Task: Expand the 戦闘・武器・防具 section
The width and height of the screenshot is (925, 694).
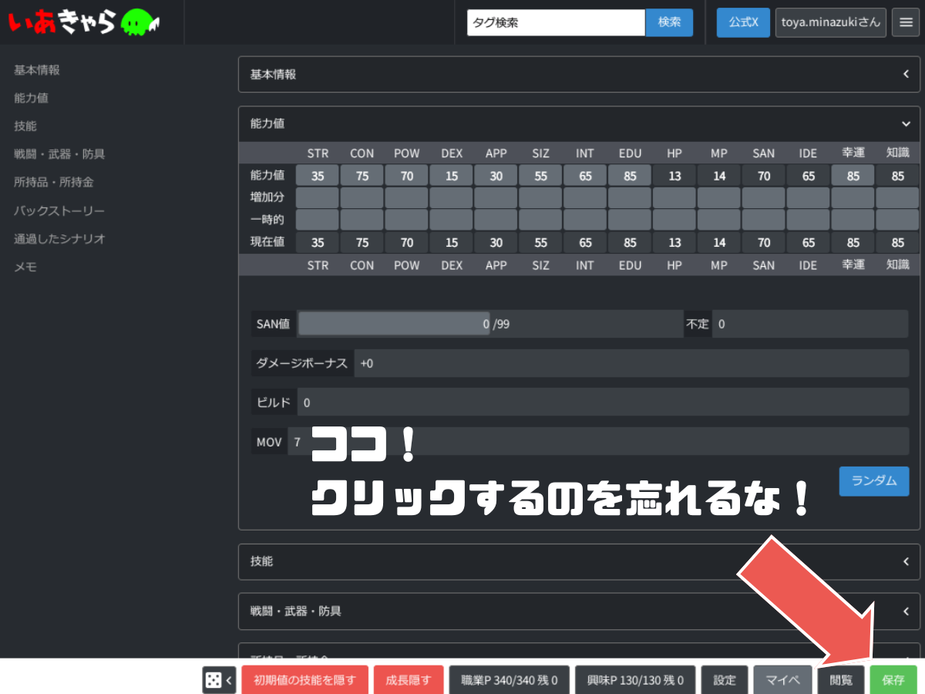Action: pos(906,611)
